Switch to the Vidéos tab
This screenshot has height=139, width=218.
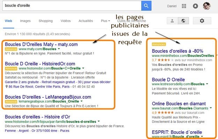[x=66, y=21]
